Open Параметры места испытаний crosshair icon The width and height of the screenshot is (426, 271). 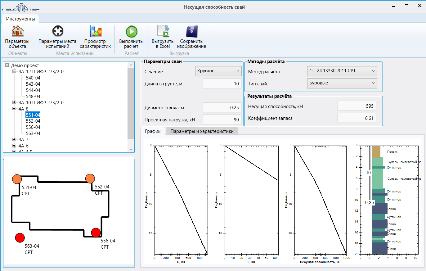click(x=58, y=31)
